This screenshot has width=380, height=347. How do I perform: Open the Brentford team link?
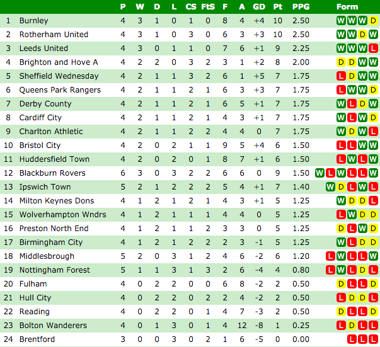tap(37, 339)
